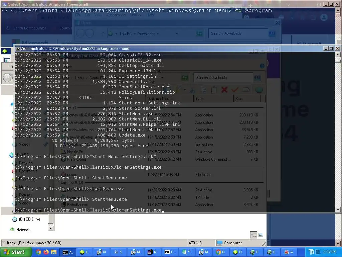This screenshot has height=257, width=342.
Task: Focus Explorer Search Downloads field
Action: pos(223,78)
